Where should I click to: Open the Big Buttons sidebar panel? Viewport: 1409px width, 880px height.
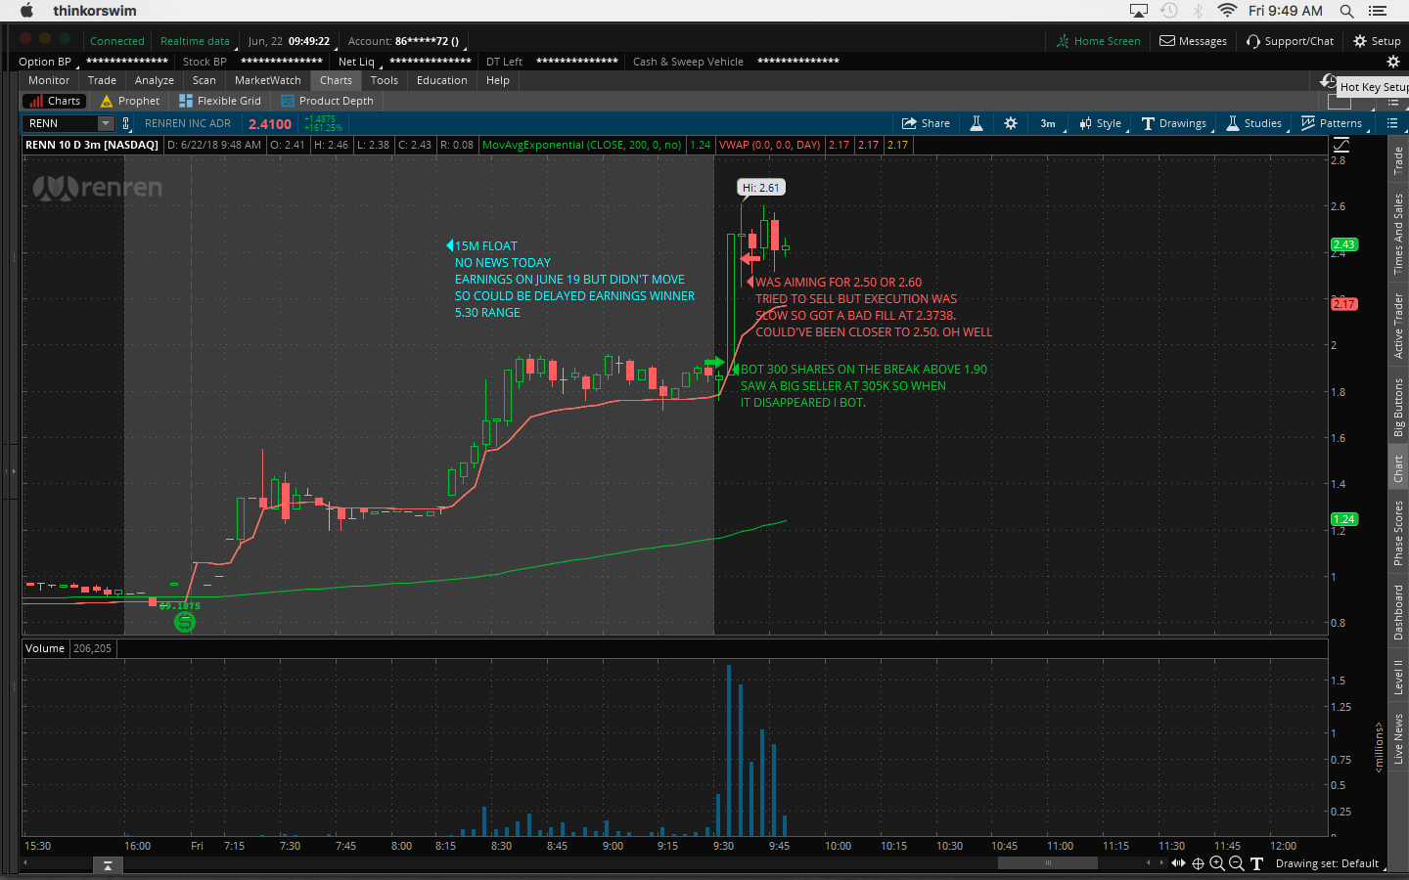click(x=1398, y=407)
